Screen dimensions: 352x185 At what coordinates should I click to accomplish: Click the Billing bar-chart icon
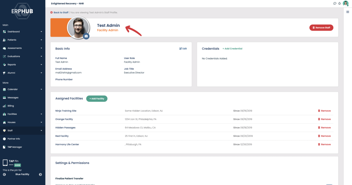tap(4, 106)
